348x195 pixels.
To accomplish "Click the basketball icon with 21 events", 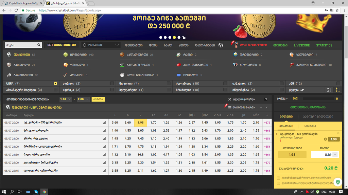I will tap(122, 55).
